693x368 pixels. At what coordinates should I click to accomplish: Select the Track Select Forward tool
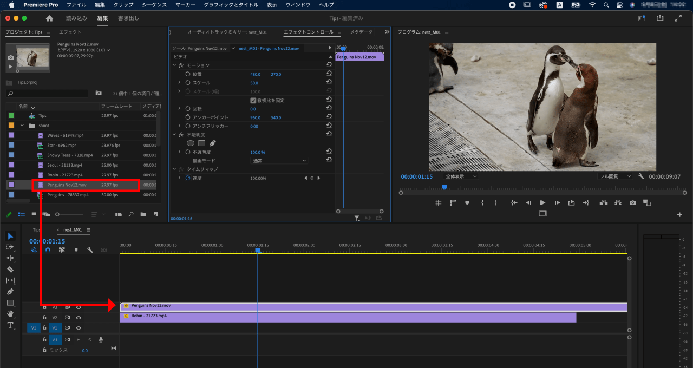[x=10, y=247]
